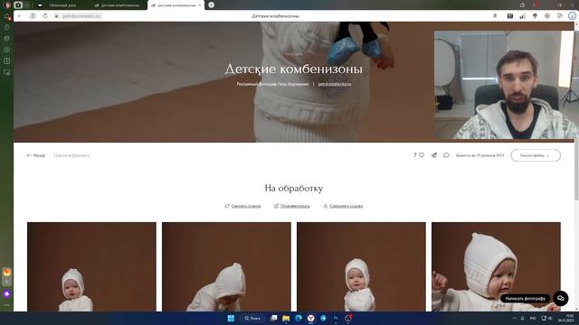Click the history clock icon in sidebar
The width and height of the screenshot is (579, 325).
point(6,27)
